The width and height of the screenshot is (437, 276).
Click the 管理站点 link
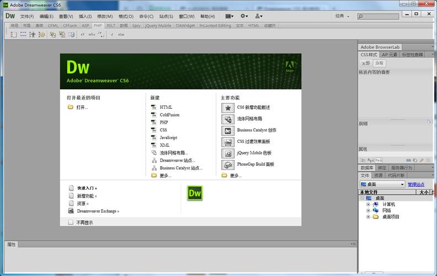416,184
